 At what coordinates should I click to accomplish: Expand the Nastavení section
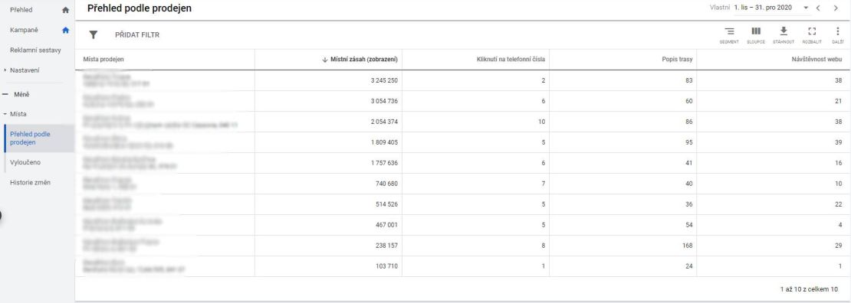pyautogui.click(x=5, y=70)
